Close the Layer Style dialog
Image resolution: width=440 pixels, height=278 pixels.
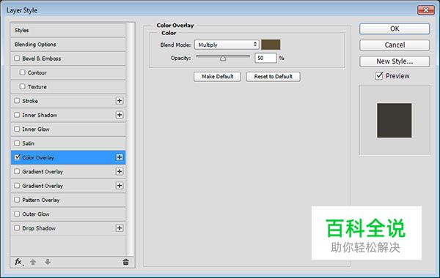coord(425,10)
